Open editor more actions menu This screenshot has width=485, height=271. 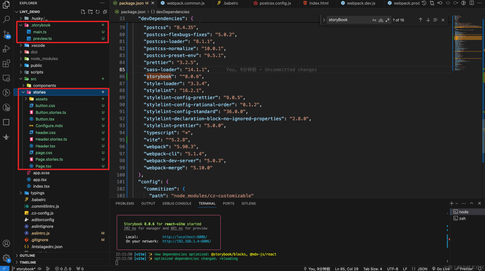(479, 3)
